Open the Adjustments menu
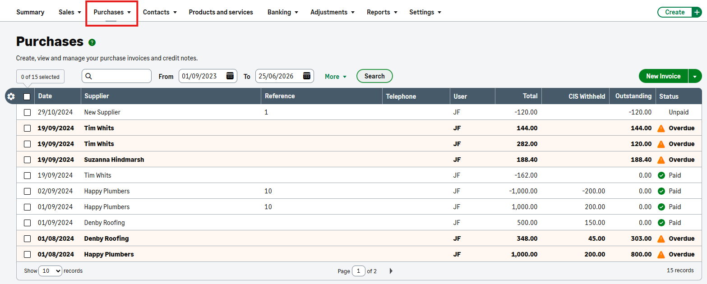Image resolution: width=707 pixels, height=284 pixels. (333, 12)
